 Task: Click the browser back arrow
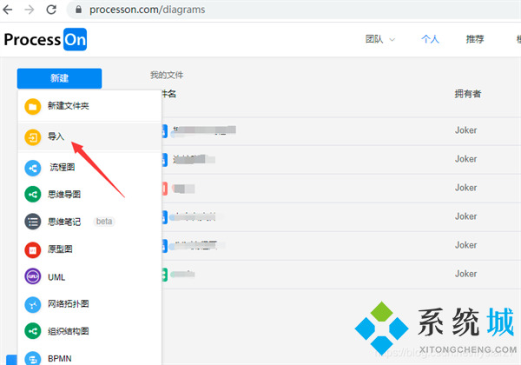(8, 10)
